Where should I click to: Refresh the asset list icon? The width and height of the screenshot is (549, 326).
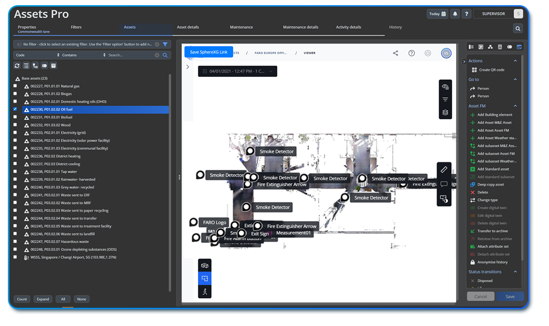click(17, 66)
